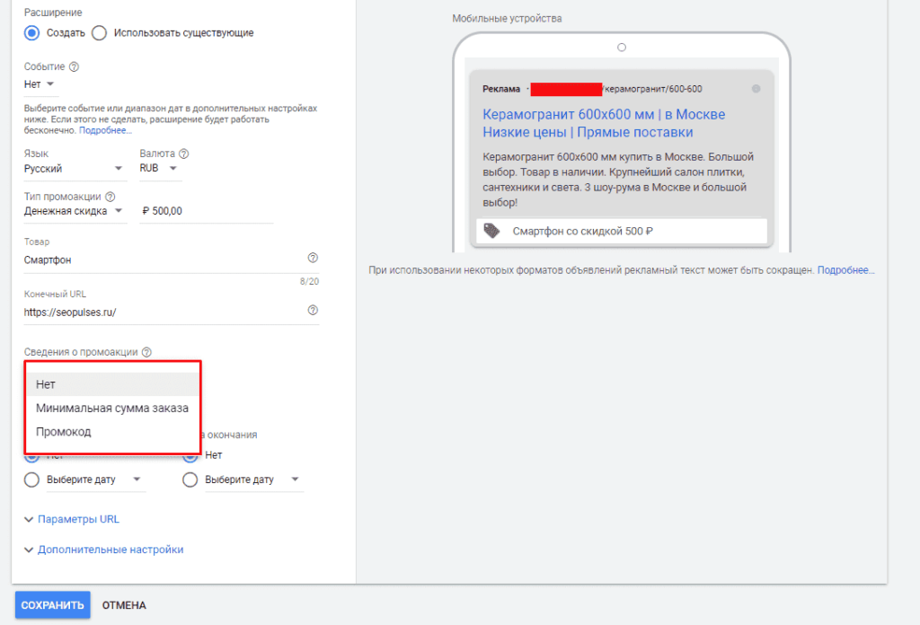This screenshot has width=920, height=625.
Task: Open help icon next to Сведения о промоакции
Action: click(146, 352)
